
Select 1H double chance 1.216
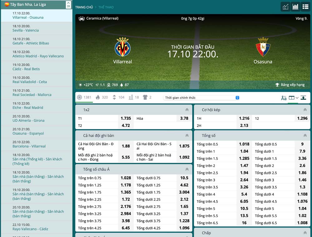[x=244, y=118]
